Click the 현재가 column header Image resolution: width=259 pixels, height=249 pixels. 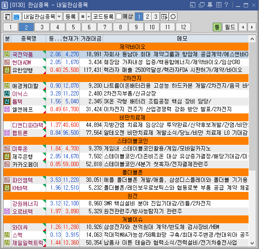pyautogui.click(x=71, y=39)
